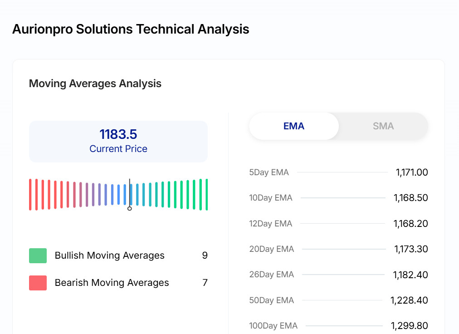Click the Current Price label
The height and width of the screenshot is (334, 459).
coord(118,149)
